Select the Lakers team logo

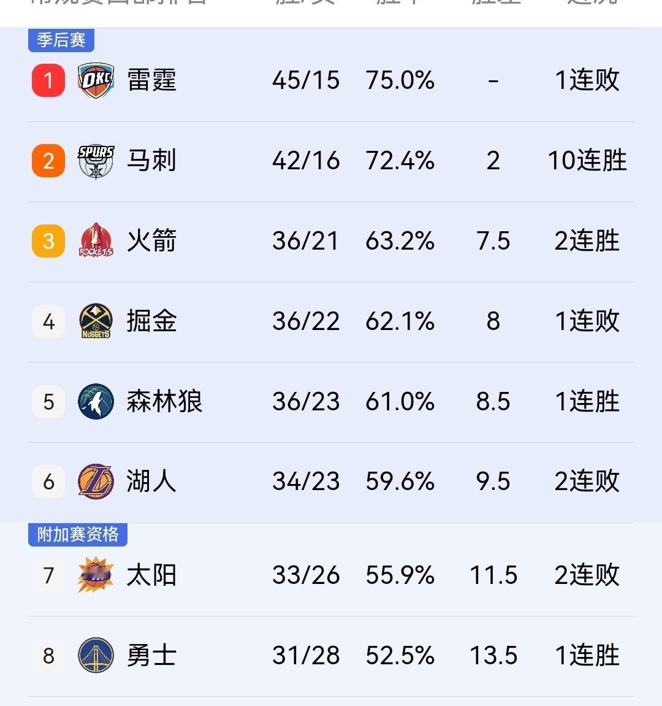[x=95, y=482]
